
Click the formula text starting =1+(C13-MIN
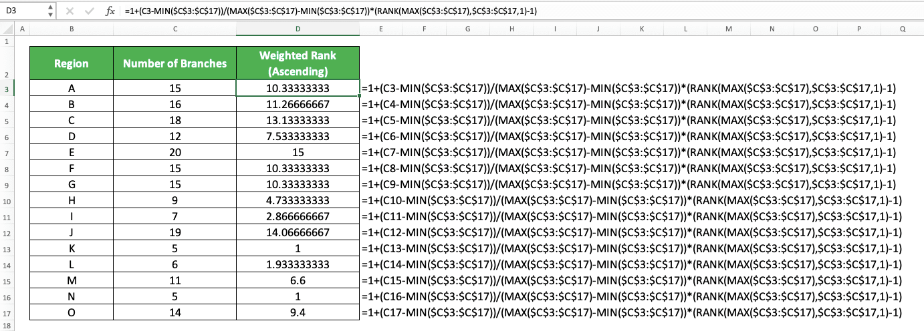[x=632, y=248]
